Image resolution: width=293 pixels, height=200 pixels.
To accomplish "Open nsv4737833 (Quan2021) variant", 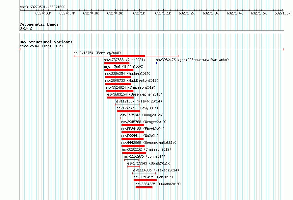I will pos(124,60).
